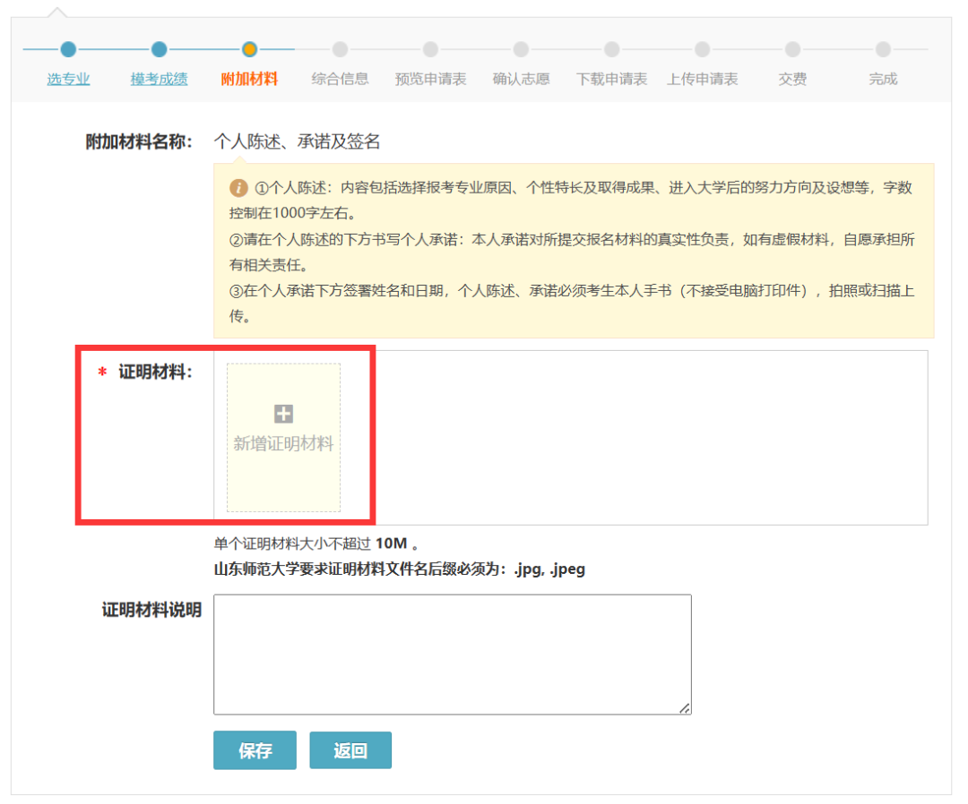Click the 选专业 step link

[x=68, y=79]
